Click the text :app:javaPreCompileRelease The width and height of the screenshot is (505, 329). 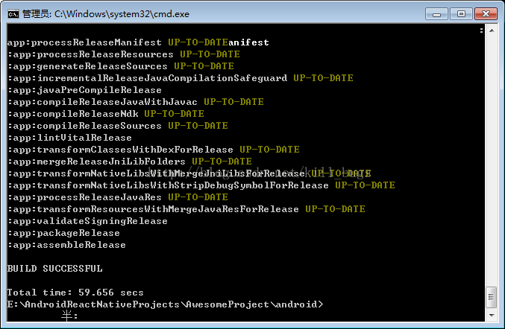pos(84,90)
